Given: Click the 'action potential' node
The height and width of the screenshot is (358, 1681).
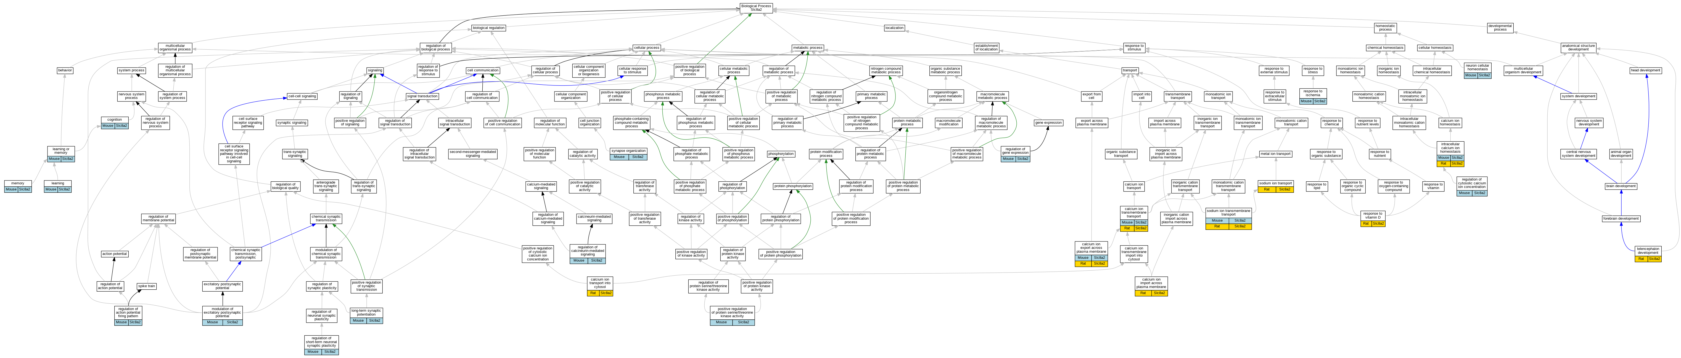Looking at the screenshot, I should (115, 254).
